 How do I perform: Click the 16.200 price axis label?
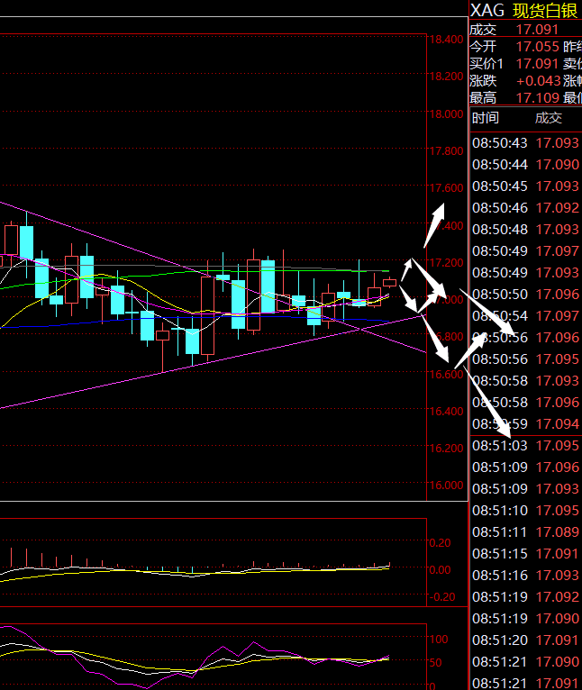click(x=446, y=448)
